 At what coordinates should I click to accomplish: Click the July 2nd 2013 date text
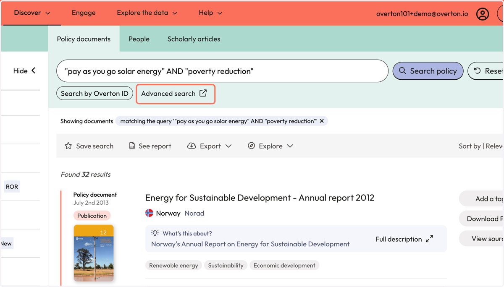click(x=91, y=203)
